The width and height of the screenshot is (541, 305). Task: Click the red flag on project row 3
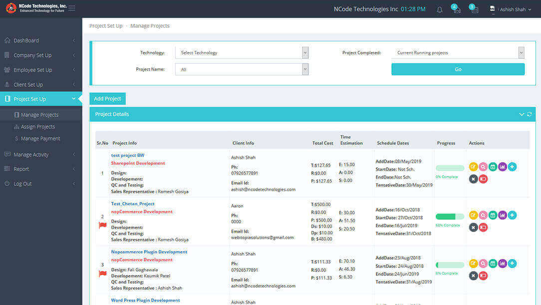pyautogui.click(x=102, y=274)
